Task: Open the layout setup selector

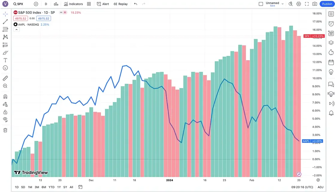Action: 261,4
